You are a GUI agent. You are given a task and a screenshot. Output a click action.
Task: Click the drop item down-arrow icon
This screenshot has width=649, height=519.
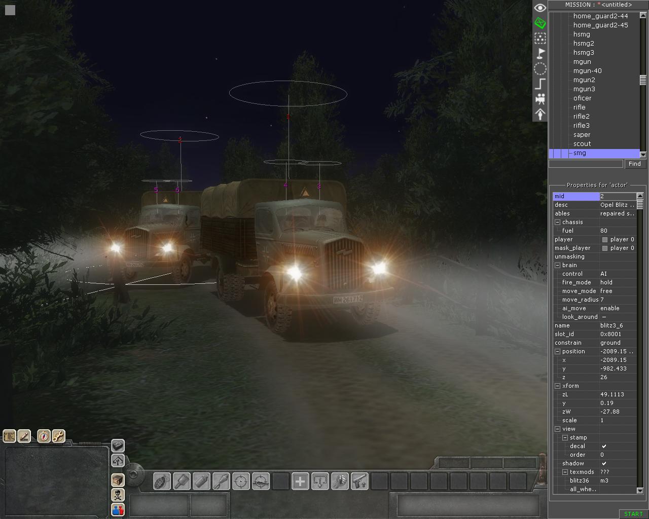320,481
